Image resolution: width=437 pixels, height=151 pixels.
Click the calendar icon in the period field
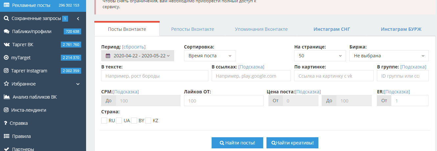pyautogui.click(x=108, y=56)
